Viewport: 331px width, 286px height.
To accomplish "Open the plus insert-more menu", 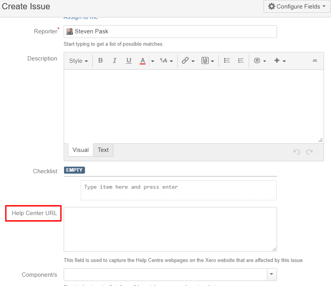I will (280, 61).
